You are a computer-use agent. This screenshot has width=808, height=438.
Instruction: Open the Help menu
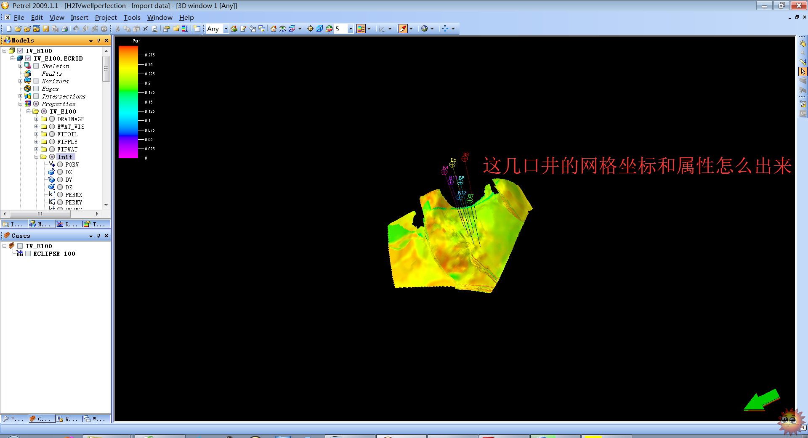coord(186,17)
